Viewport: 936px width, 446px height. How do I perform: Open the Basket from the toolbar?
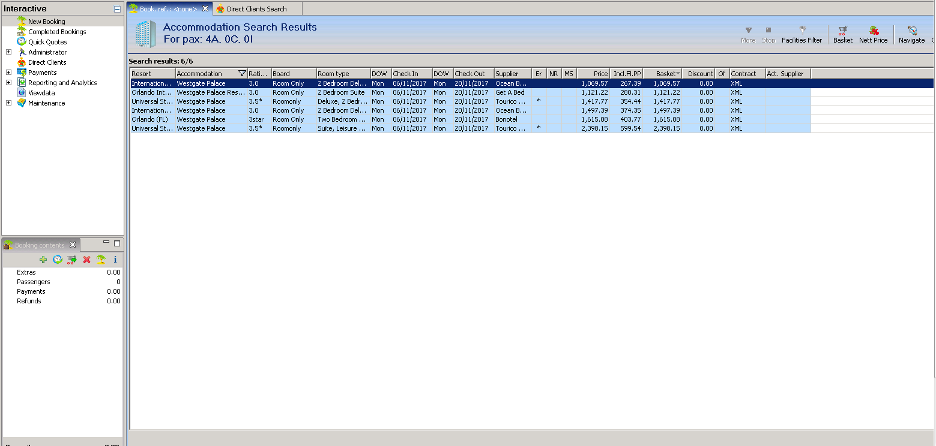click(843, 35)
